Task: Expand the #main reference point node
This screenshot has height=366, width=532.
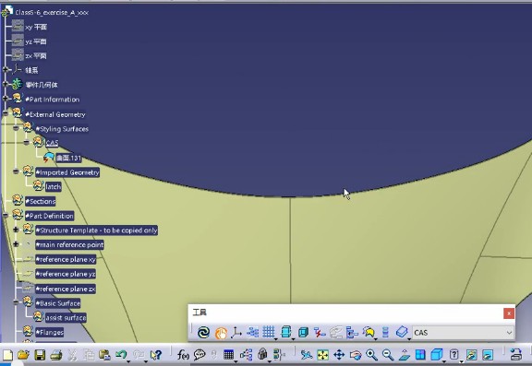Action: point(16,244)
